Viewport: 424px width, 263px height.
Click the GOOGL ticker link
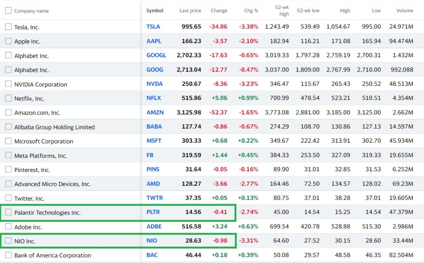click(x=156, y=55)
